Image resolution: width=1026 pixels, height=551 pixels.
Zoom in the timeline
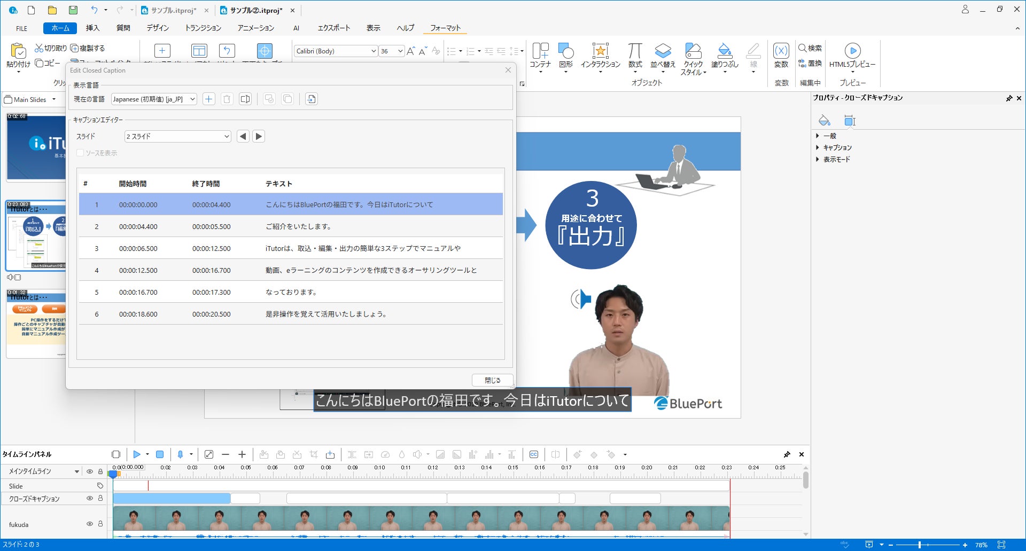pyautogui.click(x=242, y=454)
